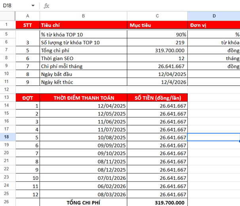Click the Đơn vị header cell
This screenshot has width=240, height=206.
214,25
